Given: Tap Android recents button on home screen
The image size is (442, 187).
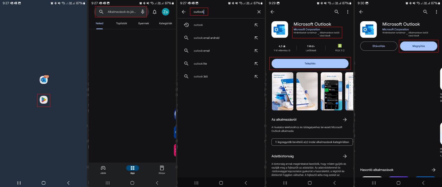Looking at the screenshot, I should [19, 183].
